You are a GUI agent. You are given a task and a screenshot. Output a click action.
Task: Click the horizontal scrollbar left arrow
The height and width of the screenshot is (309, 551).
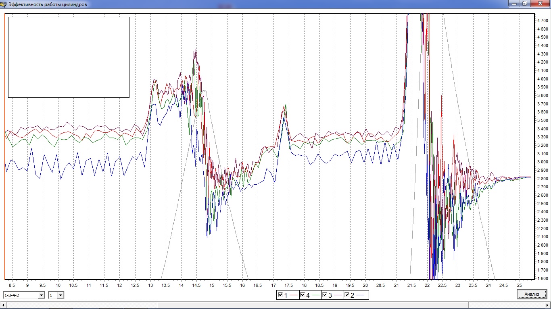pyautogui.click(x=3, y=305)
